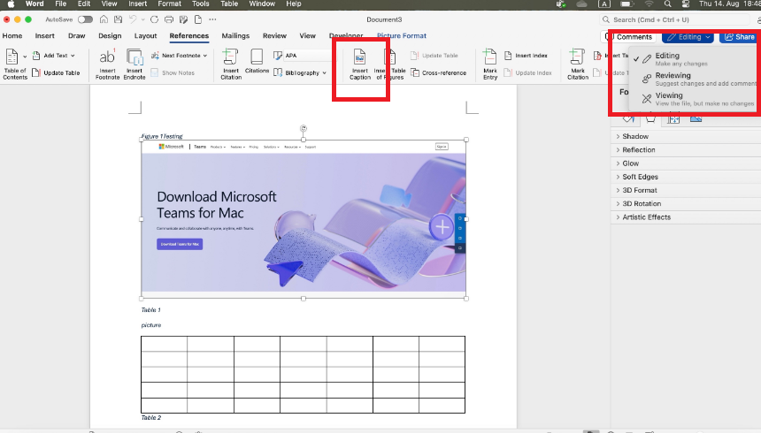Click the Home icon in title bar
The image size is (761, 433).
104,19
